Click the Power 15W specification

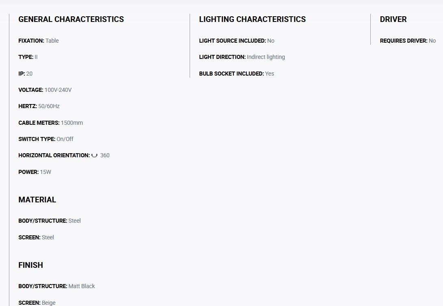(x=35, y=172)
